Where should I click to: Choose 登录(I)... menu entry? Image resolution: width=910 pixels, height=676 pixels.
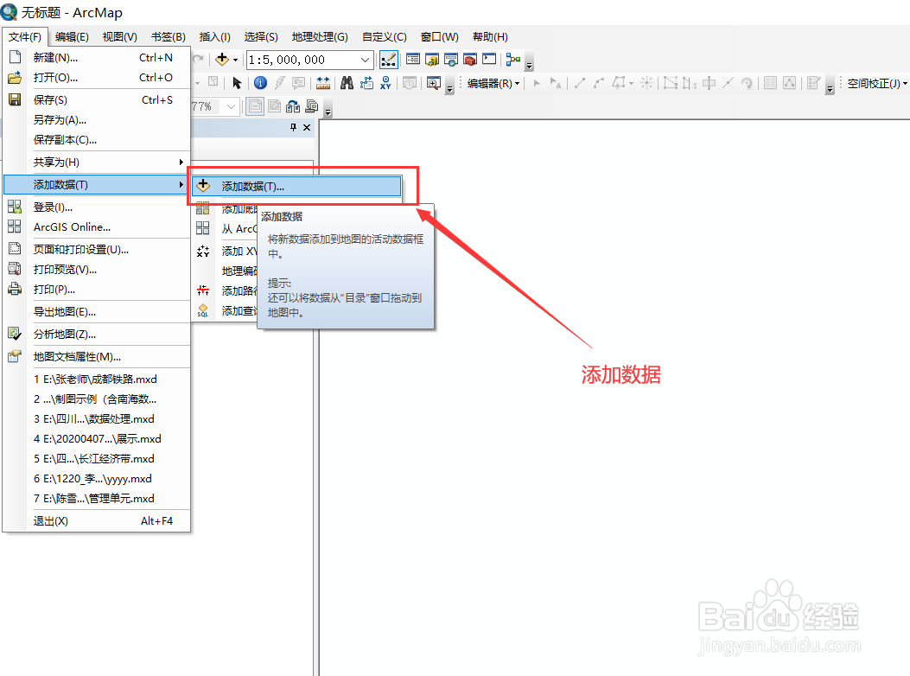[x=97, y=207]
